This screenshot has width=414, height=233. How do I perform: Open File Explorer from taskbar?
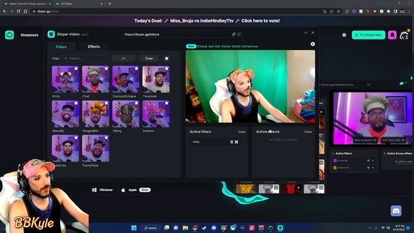tap(186, 228)
